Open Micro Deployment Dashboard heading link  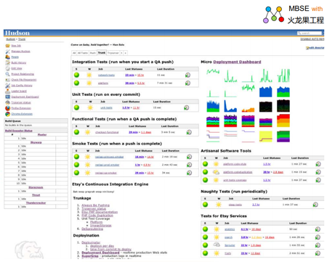click(237, 62)
